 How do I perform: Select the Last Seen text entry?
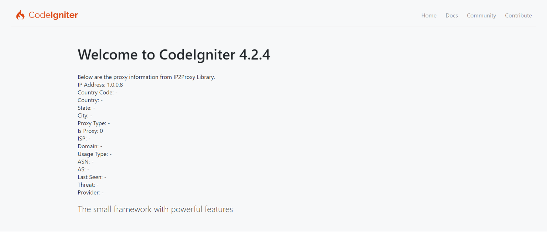click(92, 177)
